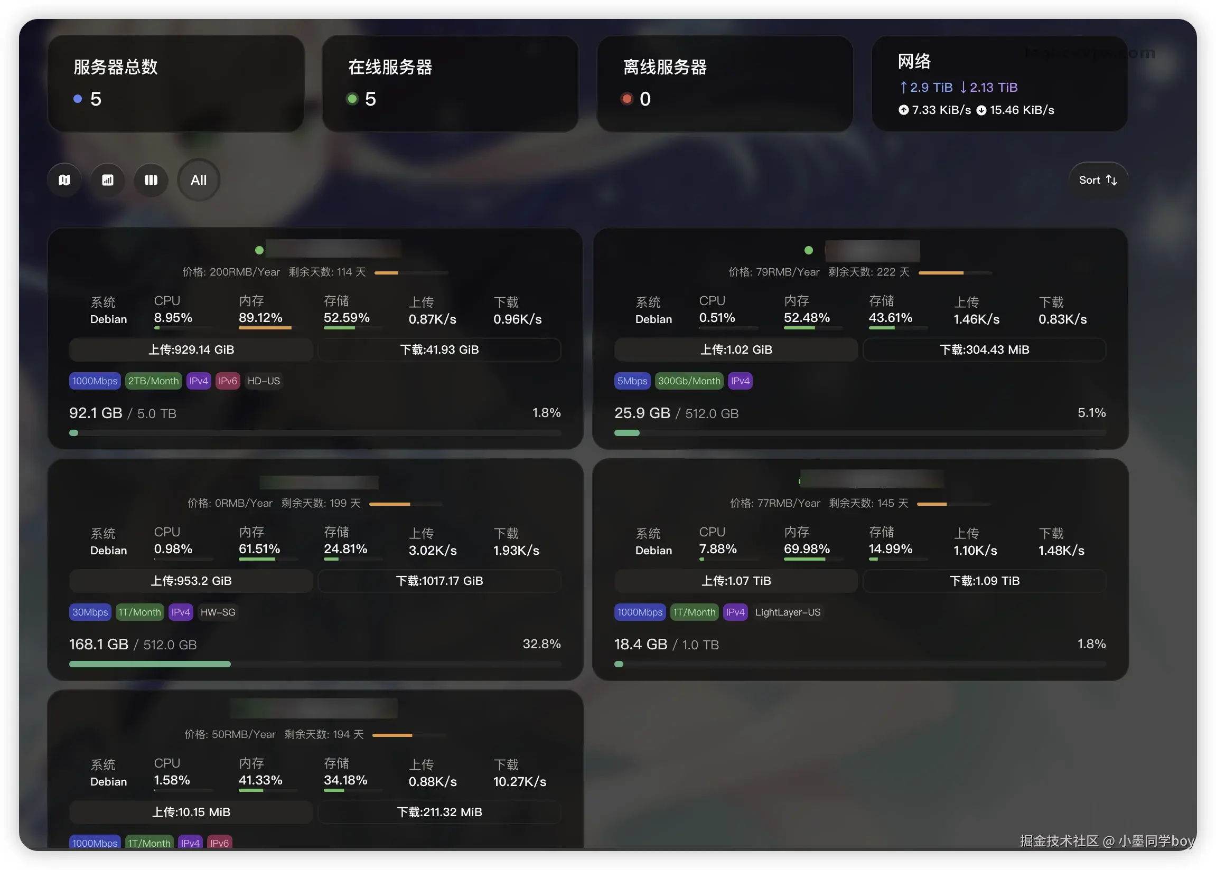Switch to column layout view icon
Screen dimensions: 1216x870
151,180
